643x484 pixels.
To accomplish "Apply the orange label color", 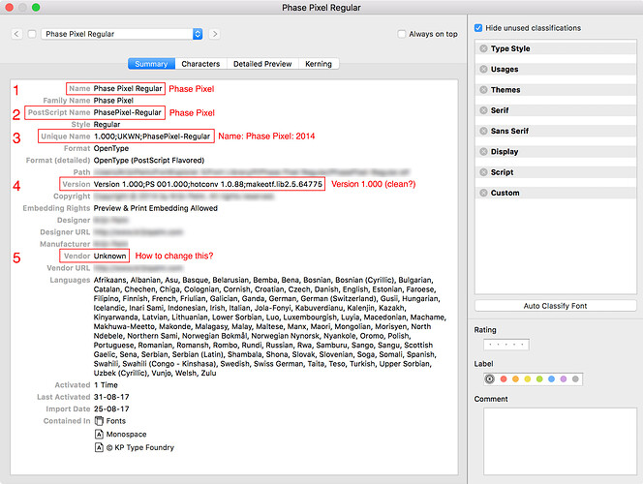I will (x=515, y=379).
